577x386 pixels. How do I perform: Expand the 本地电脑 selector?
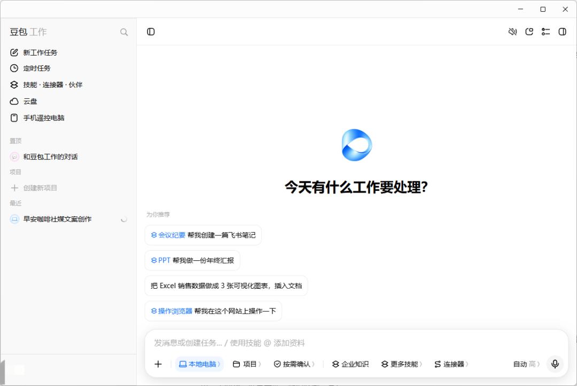click(199, 364)
